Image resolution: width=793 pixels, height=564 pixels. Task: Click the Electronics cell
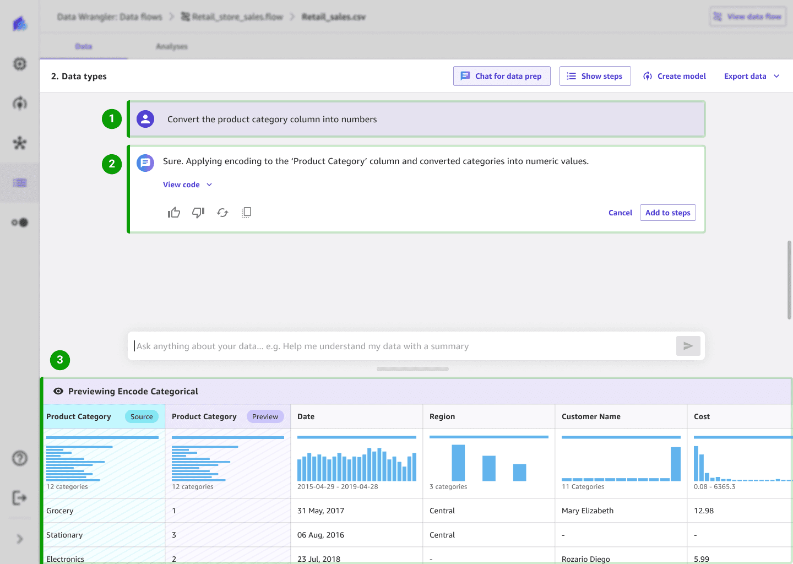click(105, 556)
